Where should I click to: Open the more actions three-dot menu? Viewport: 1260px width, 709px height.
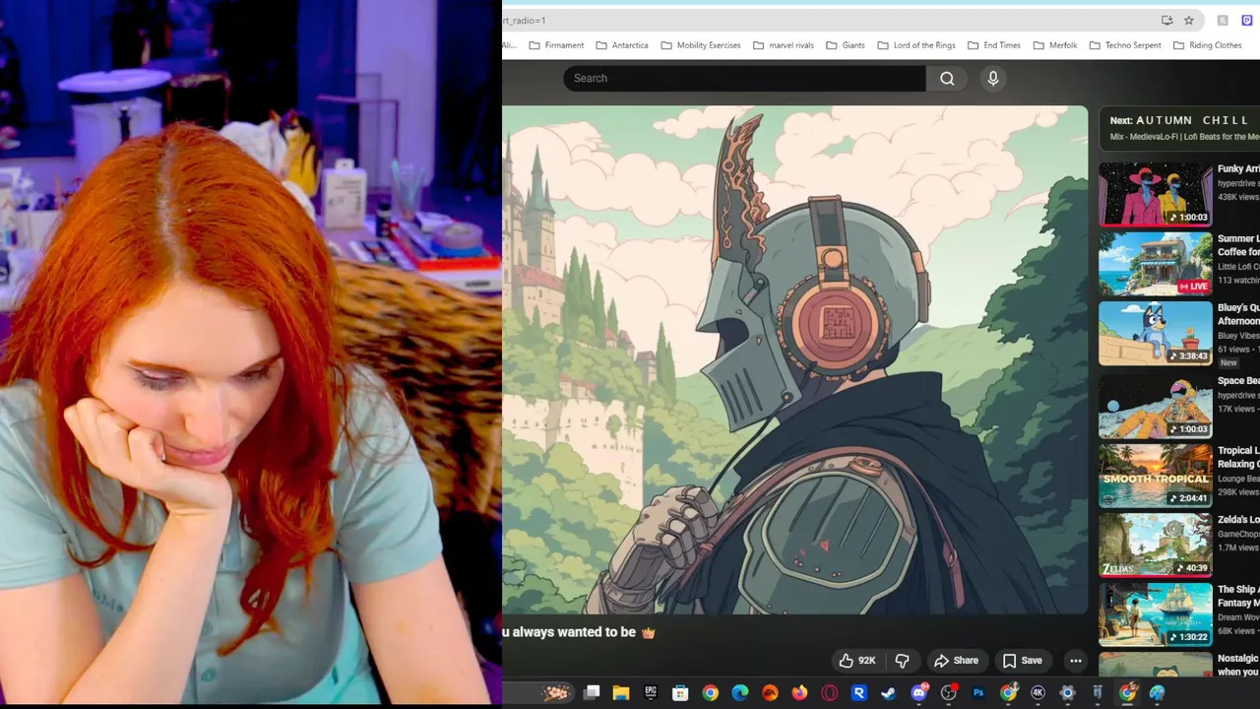[x=1076, y=661]
